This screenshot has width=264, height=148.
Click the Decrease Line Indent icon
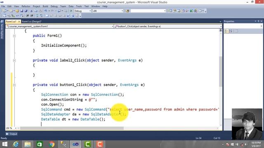click(28, 16)
